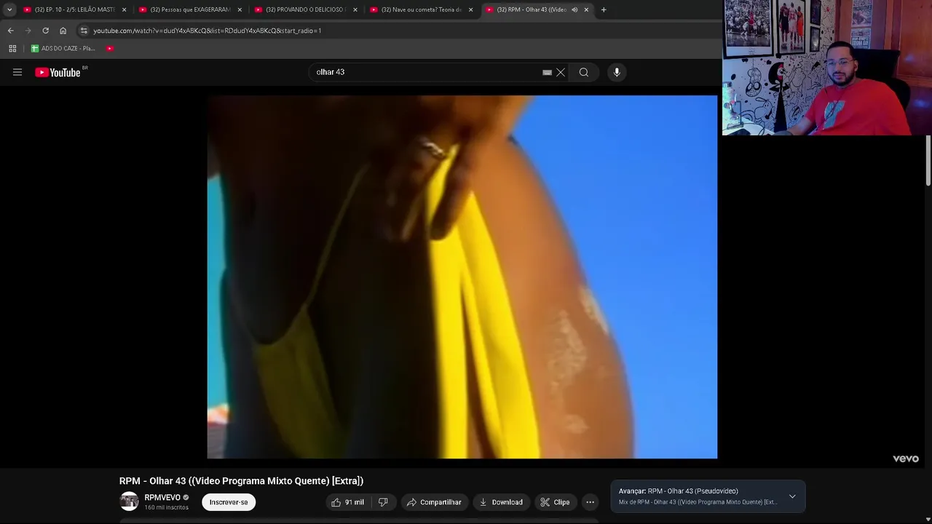View site information icon in address bar
This screenshot has width=932, height=524.
[x=84, y=31]
